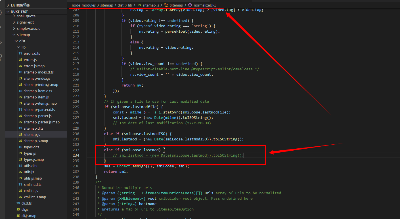Image resolution: width=400 pixels, height=219 pixels.
Task: Open utils.js.map file
Action: 33,178
